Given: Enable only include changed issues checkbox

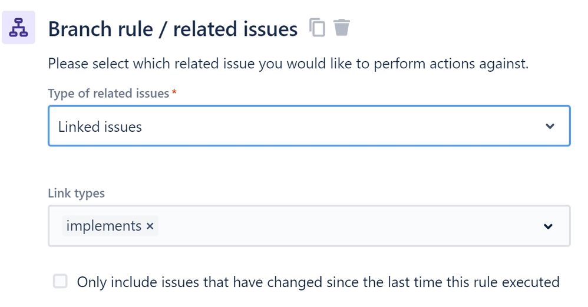Looking at the screenshot, I should click(x=60, y=282).
